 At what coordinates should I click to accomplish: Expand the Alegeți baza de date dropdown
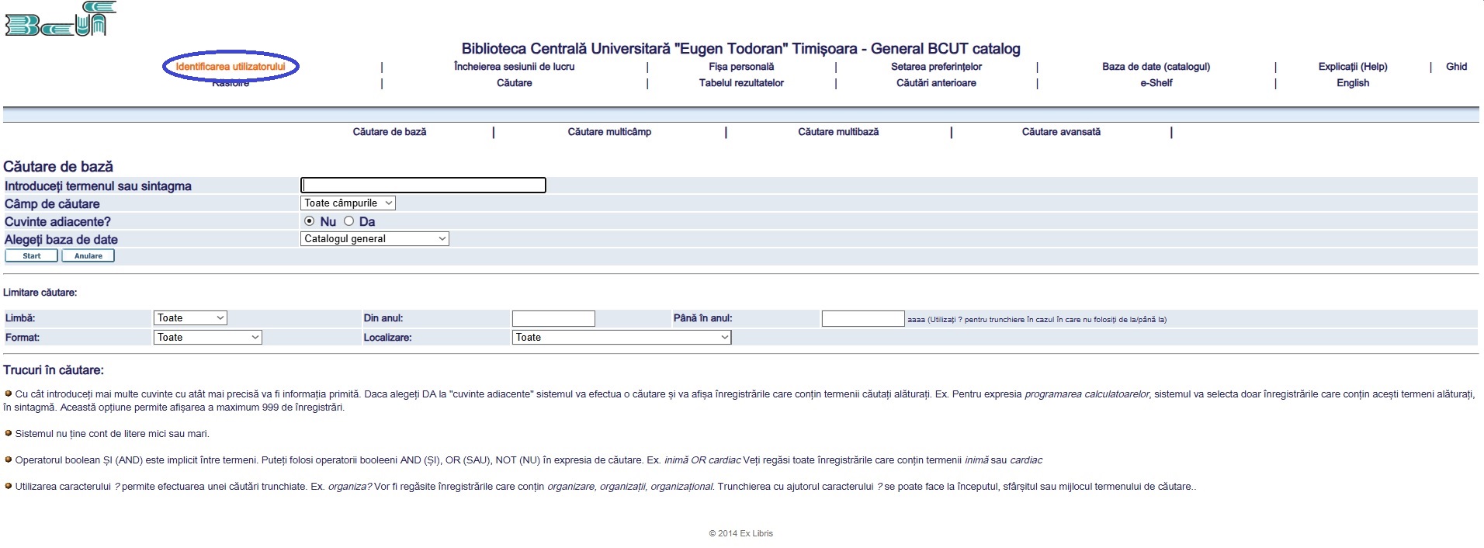(374, 239)
